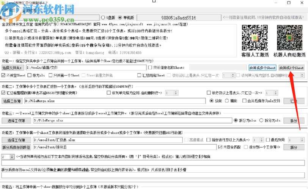The image size is (308, 189).
Task: Enable 该列单元格为空时自动删除行 in 功能二
Action: (x=108, y=93)
